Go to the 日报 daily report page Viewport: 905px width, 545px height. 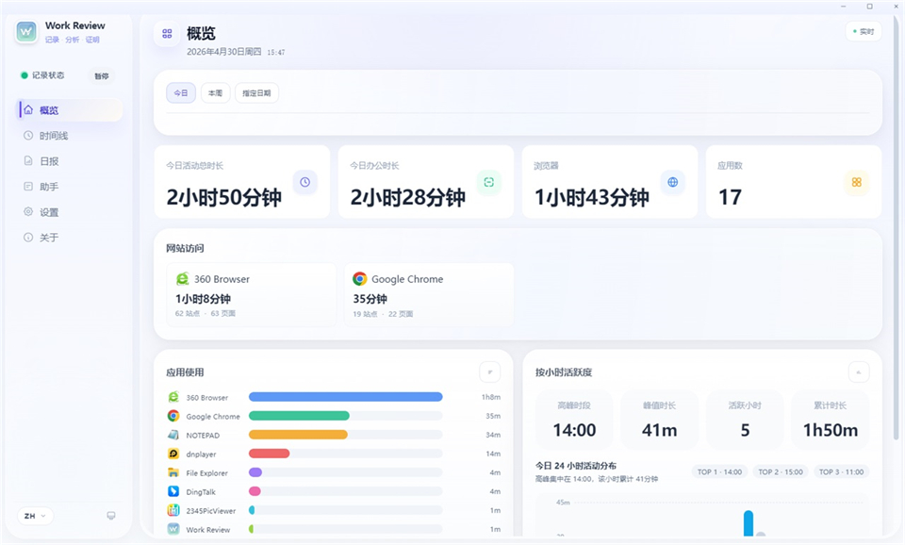70,161
